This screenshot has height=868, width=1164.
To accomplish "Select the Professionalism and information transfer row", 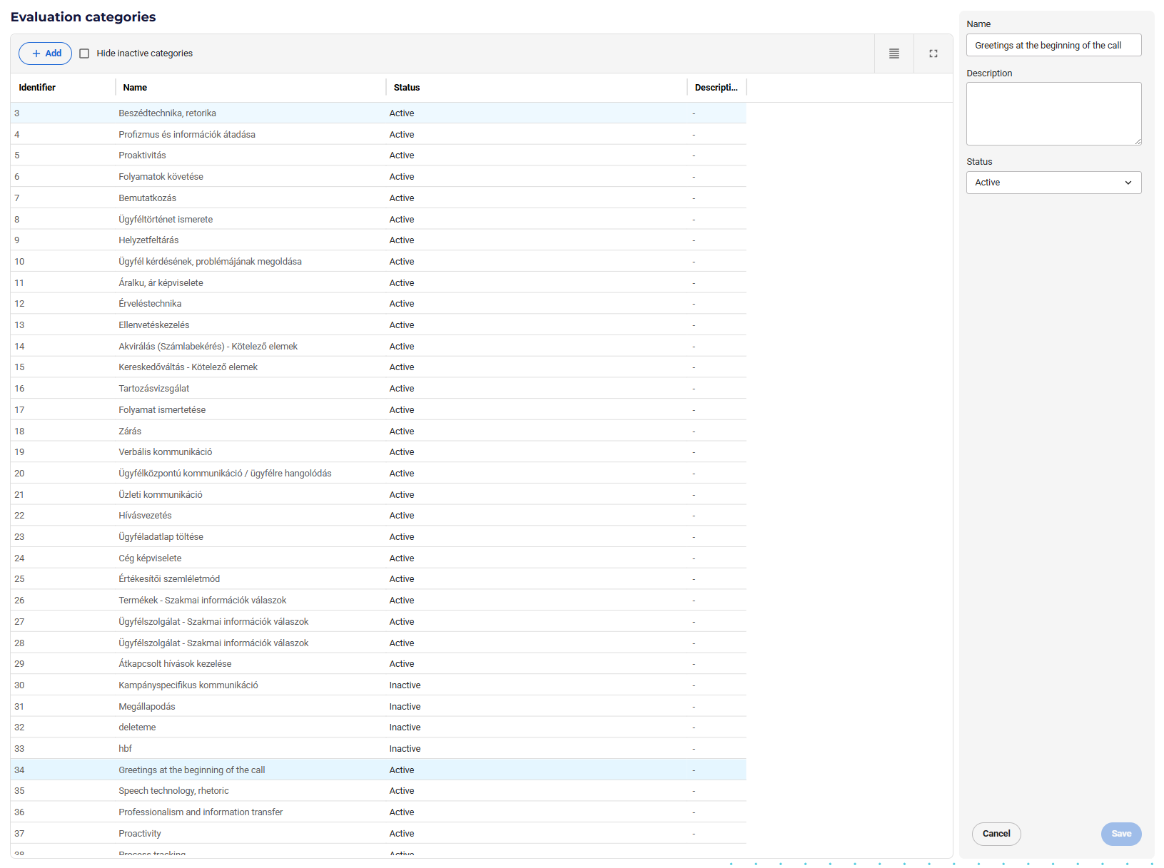I will pyautogui.click(x=378, y=812).
